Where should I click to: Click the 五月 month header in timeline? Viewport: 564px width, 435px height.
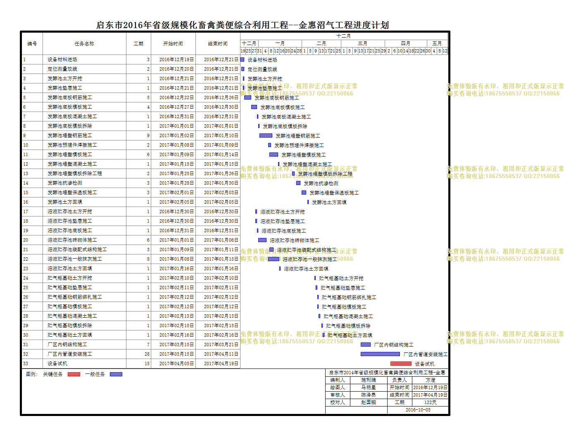tap(437, 43)
